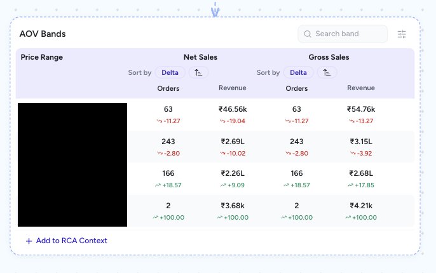Click the connector arrow above AOV Bands card
This screenshot has width=436, height=273.
point(215,10)
